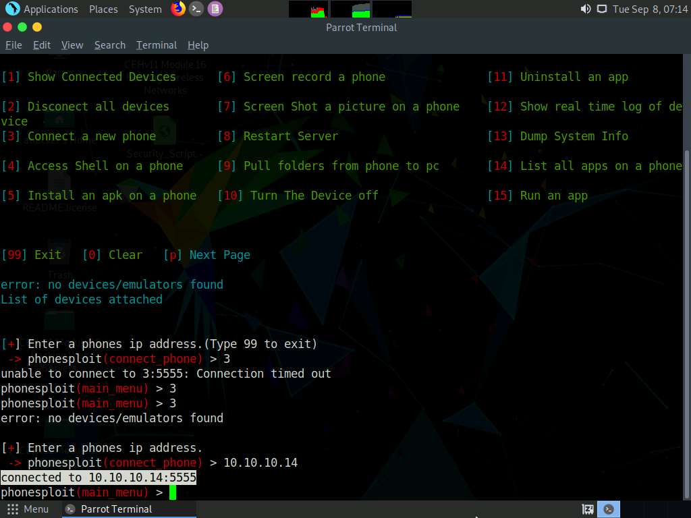Click the CPU load monitor applet

[309, 9]
